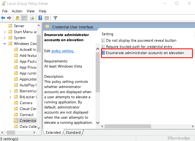Maximize the Local Group Policy Editor window
This screenshot has height=141, width=195.
pyautogui.click(x=177, y=3)
